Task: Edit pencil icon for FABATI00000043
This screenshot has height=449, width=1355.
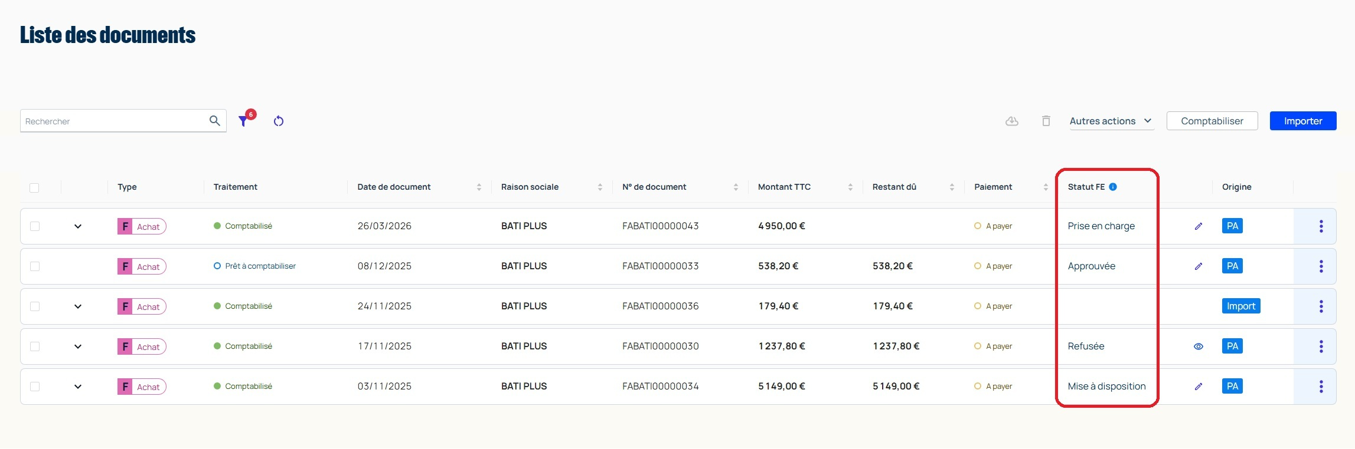Action: [x=1199, y=226]
